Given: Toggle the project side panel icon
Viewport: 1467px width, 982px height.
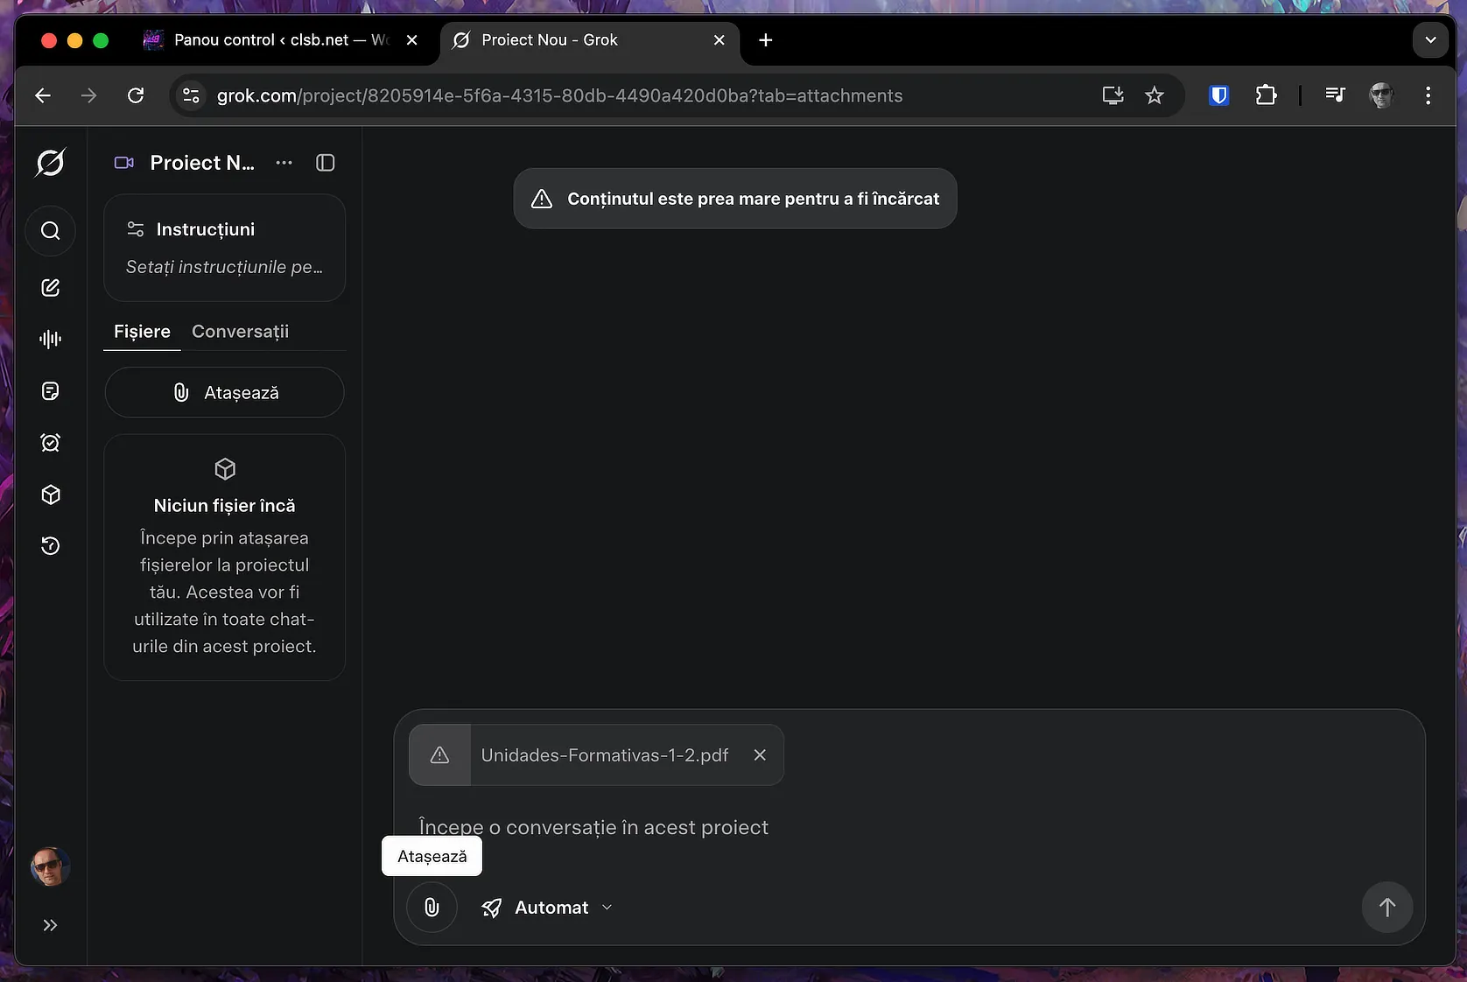Looking at the screenshot, I should coord(326,163).
